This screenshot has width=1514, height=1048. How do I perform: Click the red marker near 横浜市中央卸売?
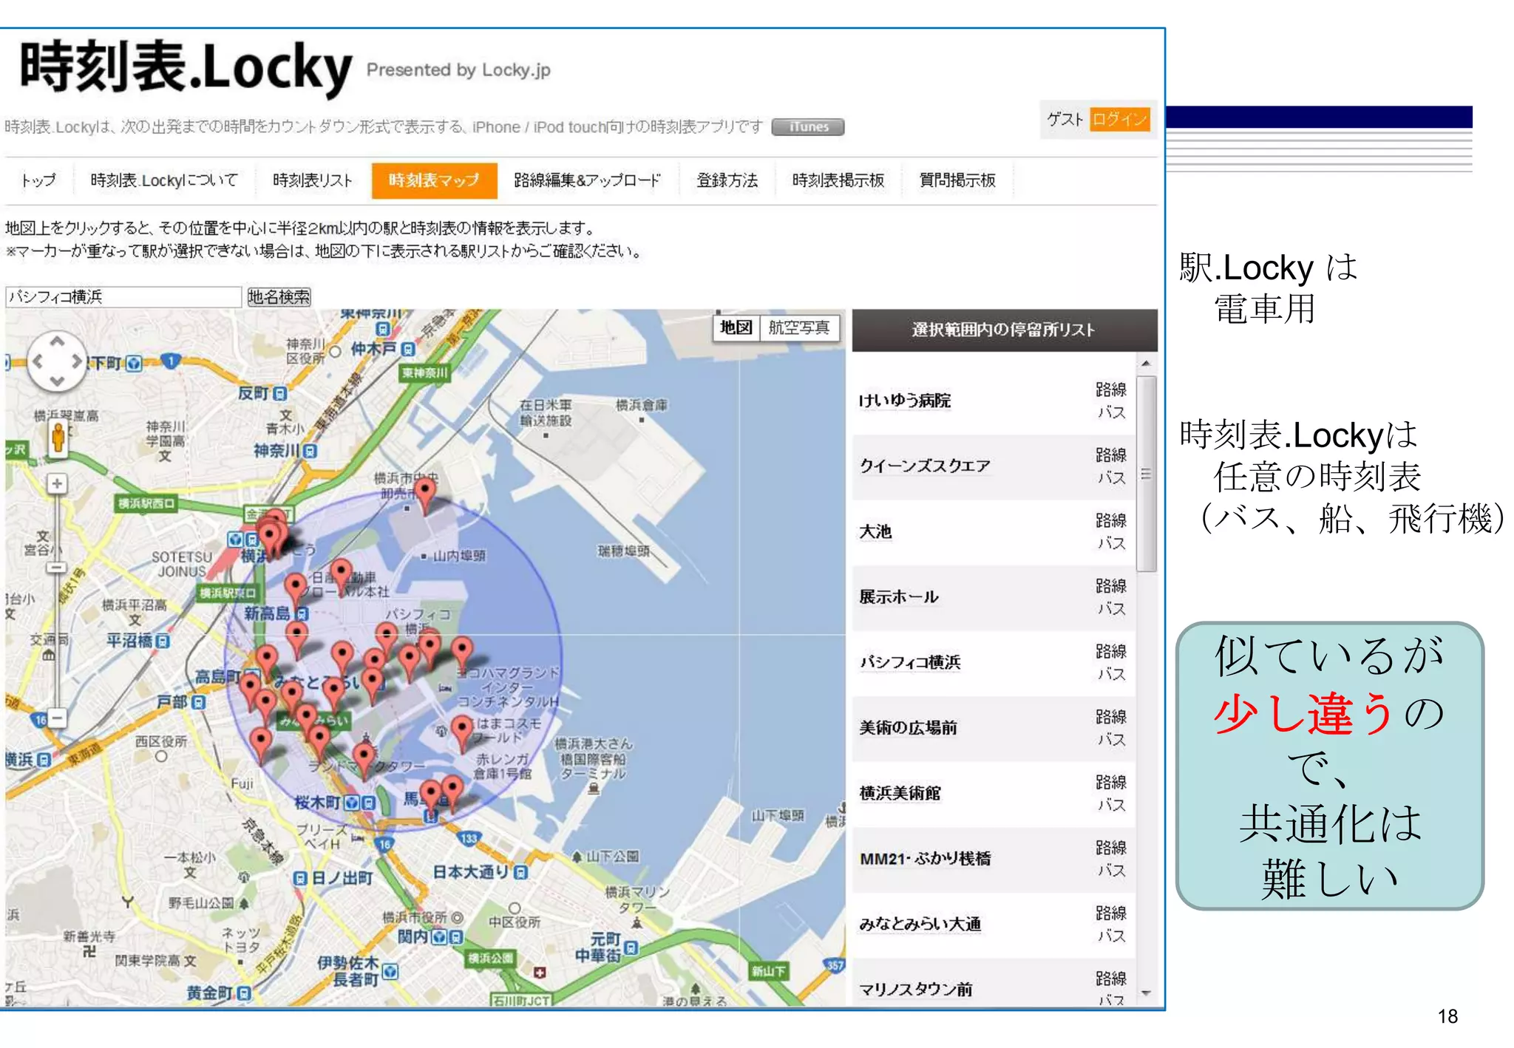pos(425,494)
